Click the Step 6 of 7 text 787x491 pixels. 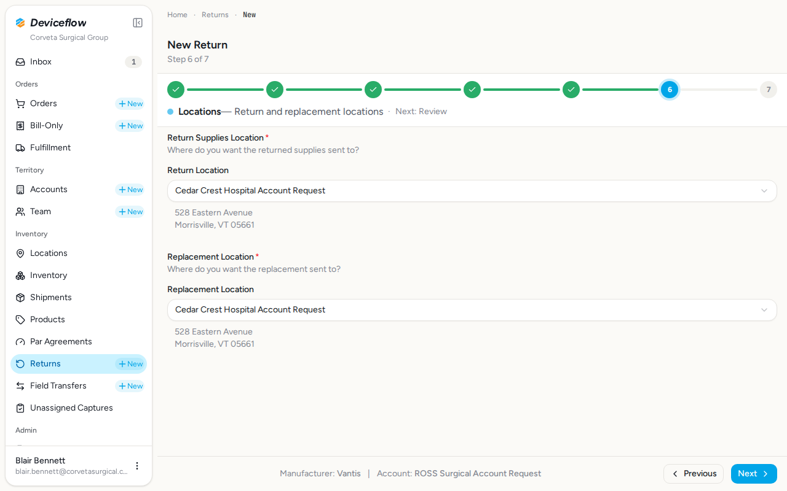[x=188, y=60]
